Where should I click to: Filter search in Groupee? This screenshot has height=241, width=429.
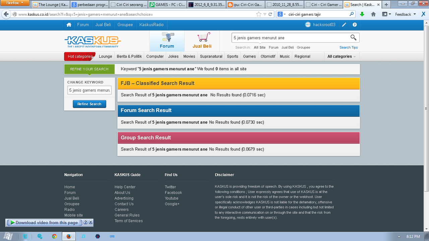(x=303, y=48)
